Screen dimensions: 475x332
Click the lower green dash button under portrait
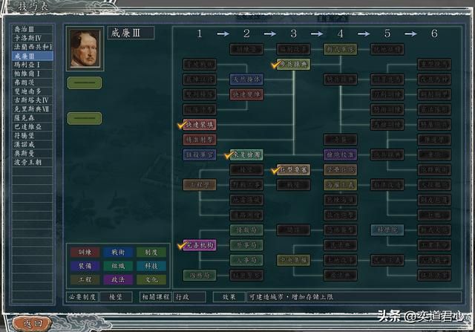(85, 118)
